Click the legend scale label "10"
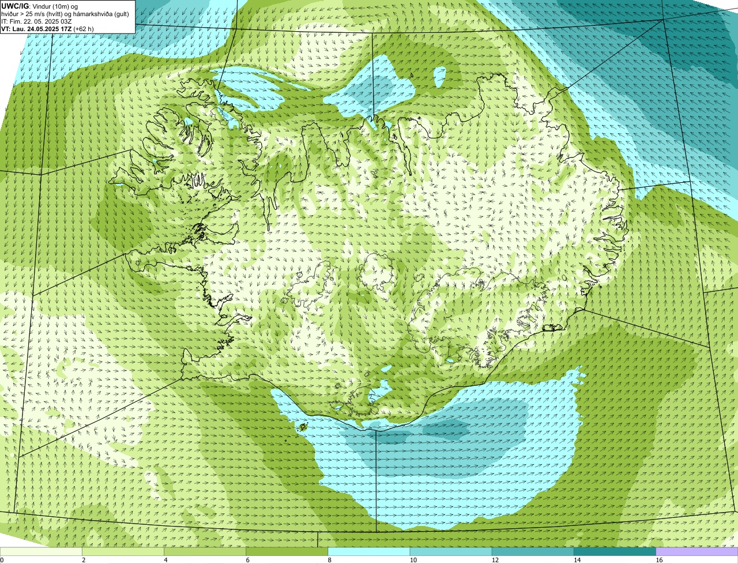The image size is (738, 564). [413, 560]
